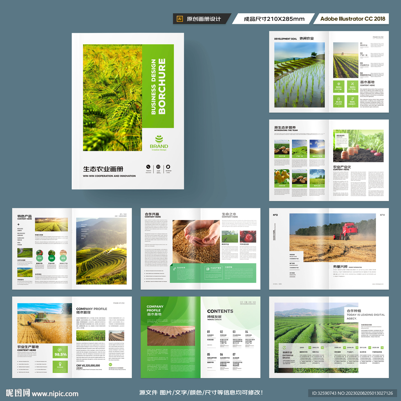Click the QQ message icon on the cover

pyautogui.click(x=168, y=167)
